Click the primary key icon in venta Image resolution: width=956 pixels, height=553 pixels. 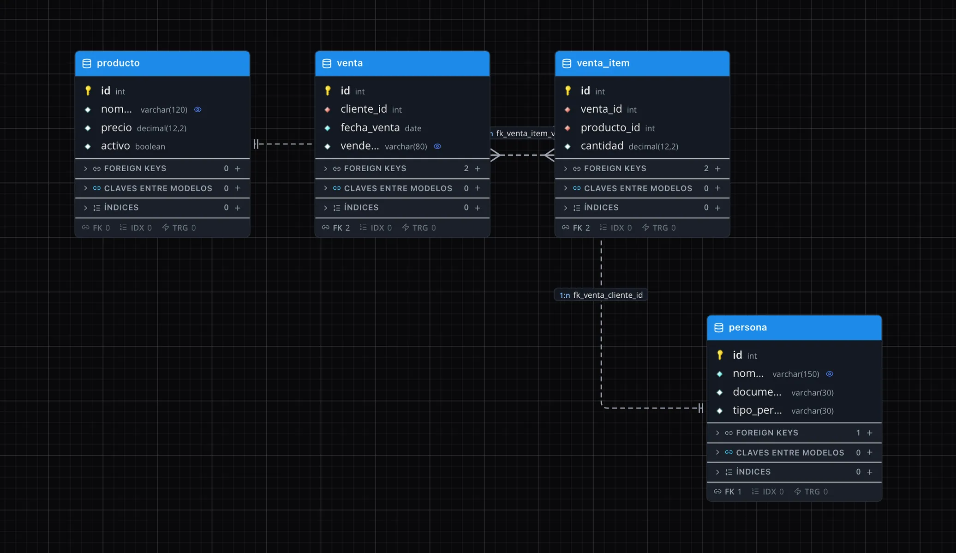[x=328, y=91]
